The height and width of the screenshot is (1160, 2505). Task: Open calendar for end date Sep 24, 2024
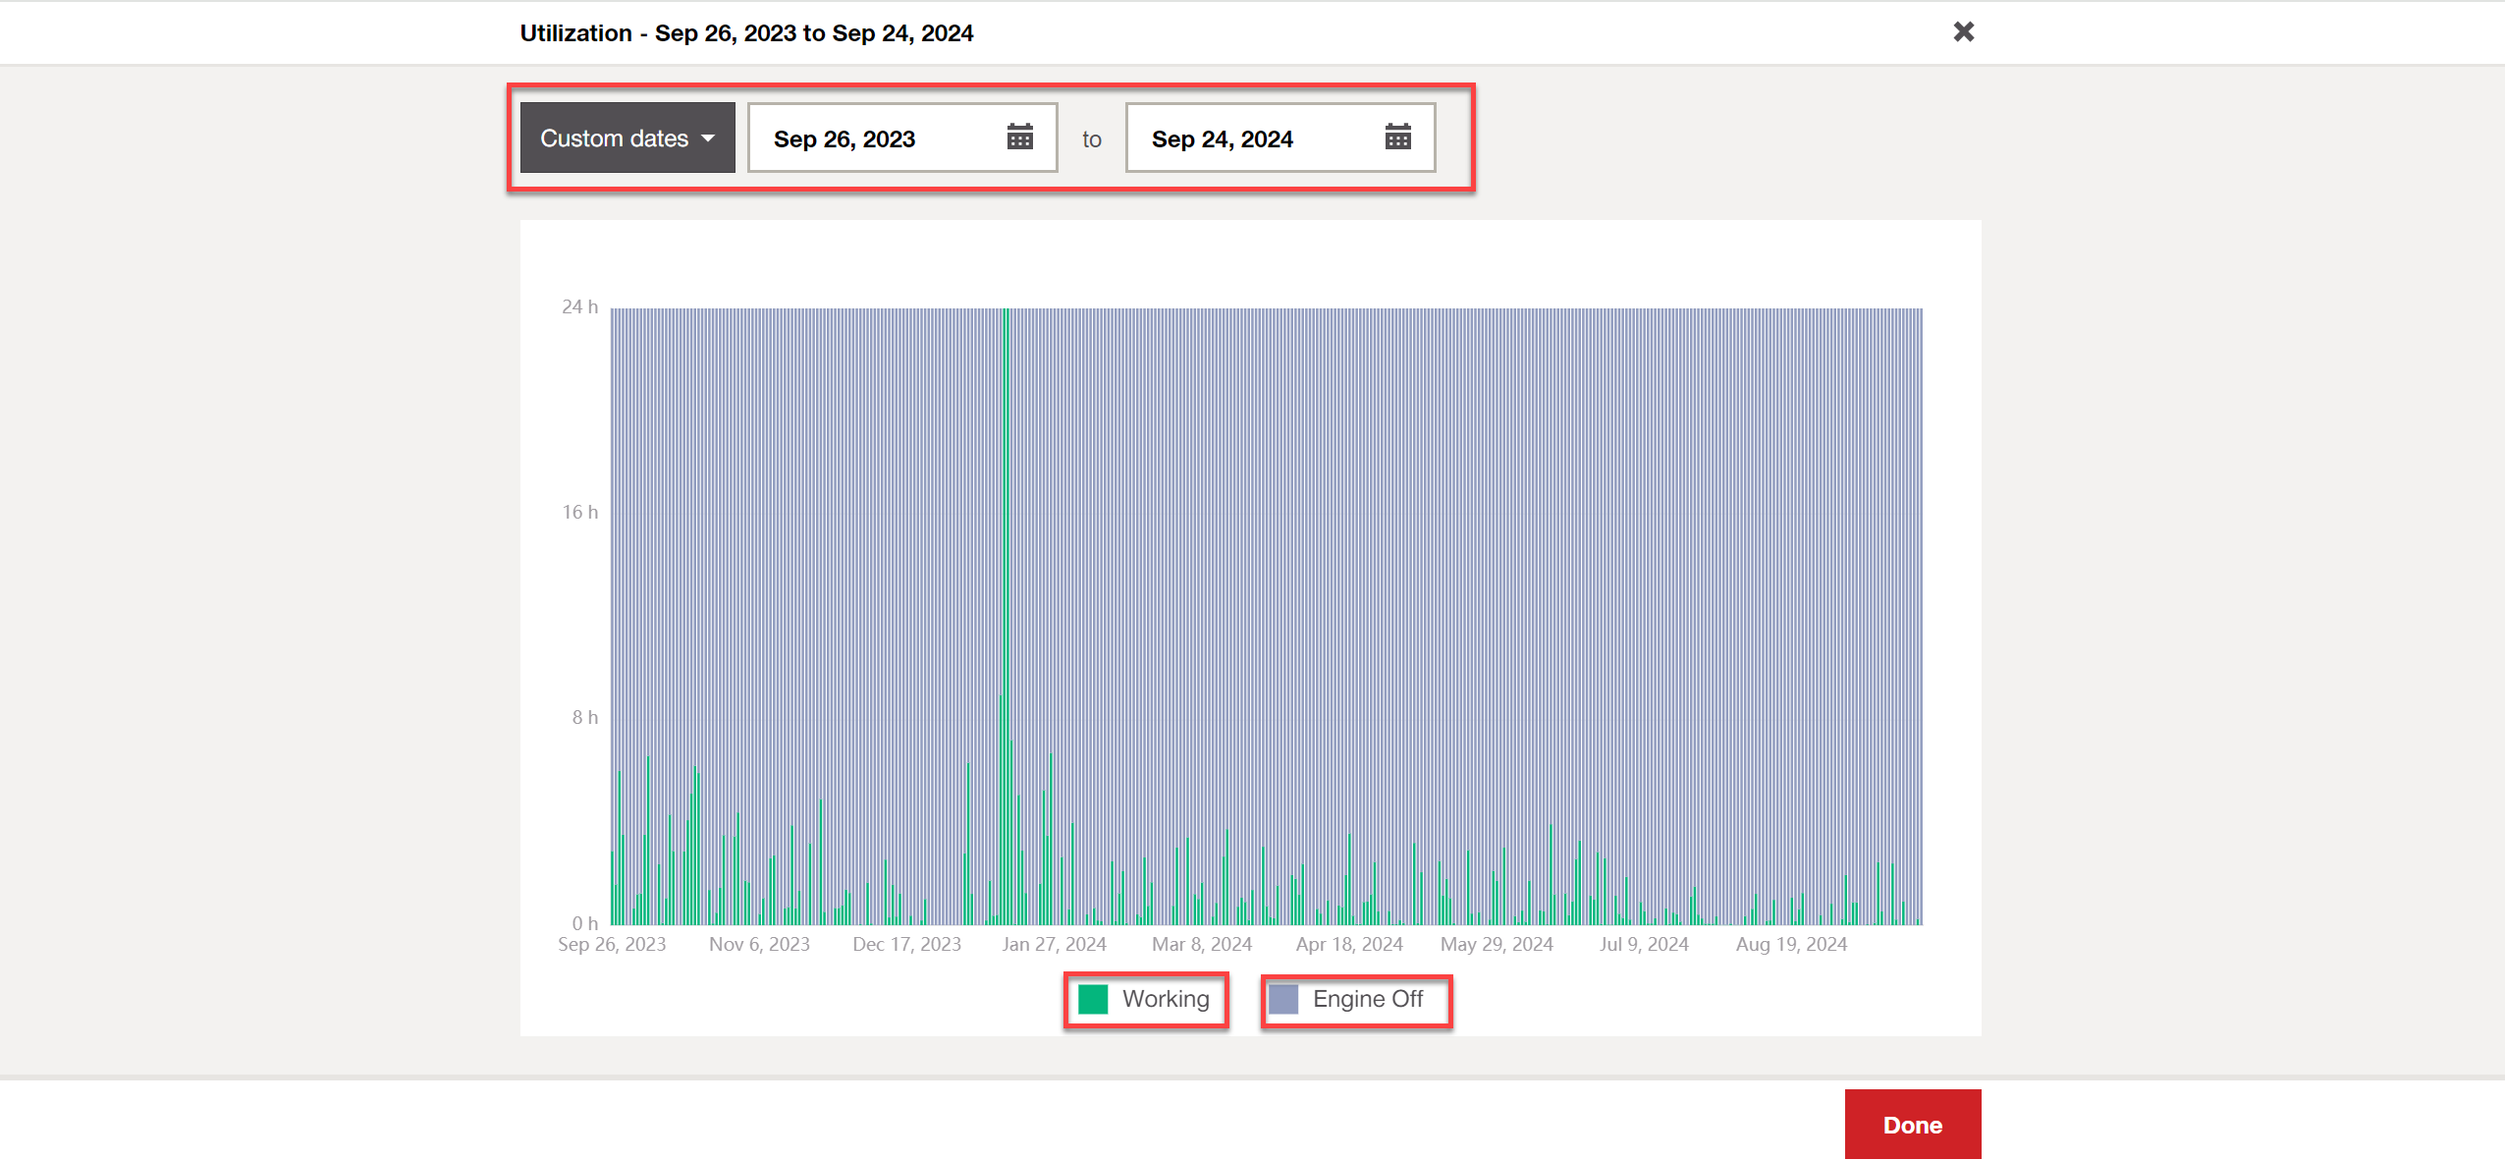click(x=1398, y=138)
